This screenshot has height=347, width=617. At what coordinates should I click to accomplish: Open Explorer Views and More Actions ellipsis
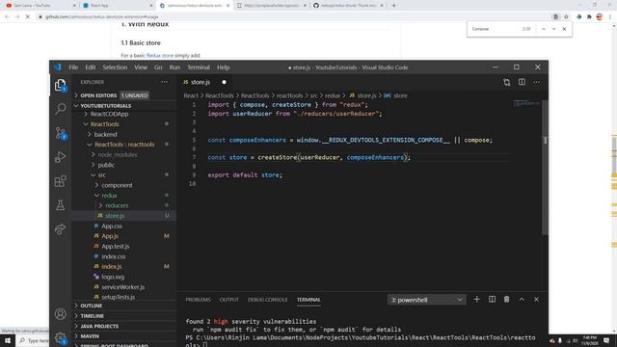click(165, 82)
